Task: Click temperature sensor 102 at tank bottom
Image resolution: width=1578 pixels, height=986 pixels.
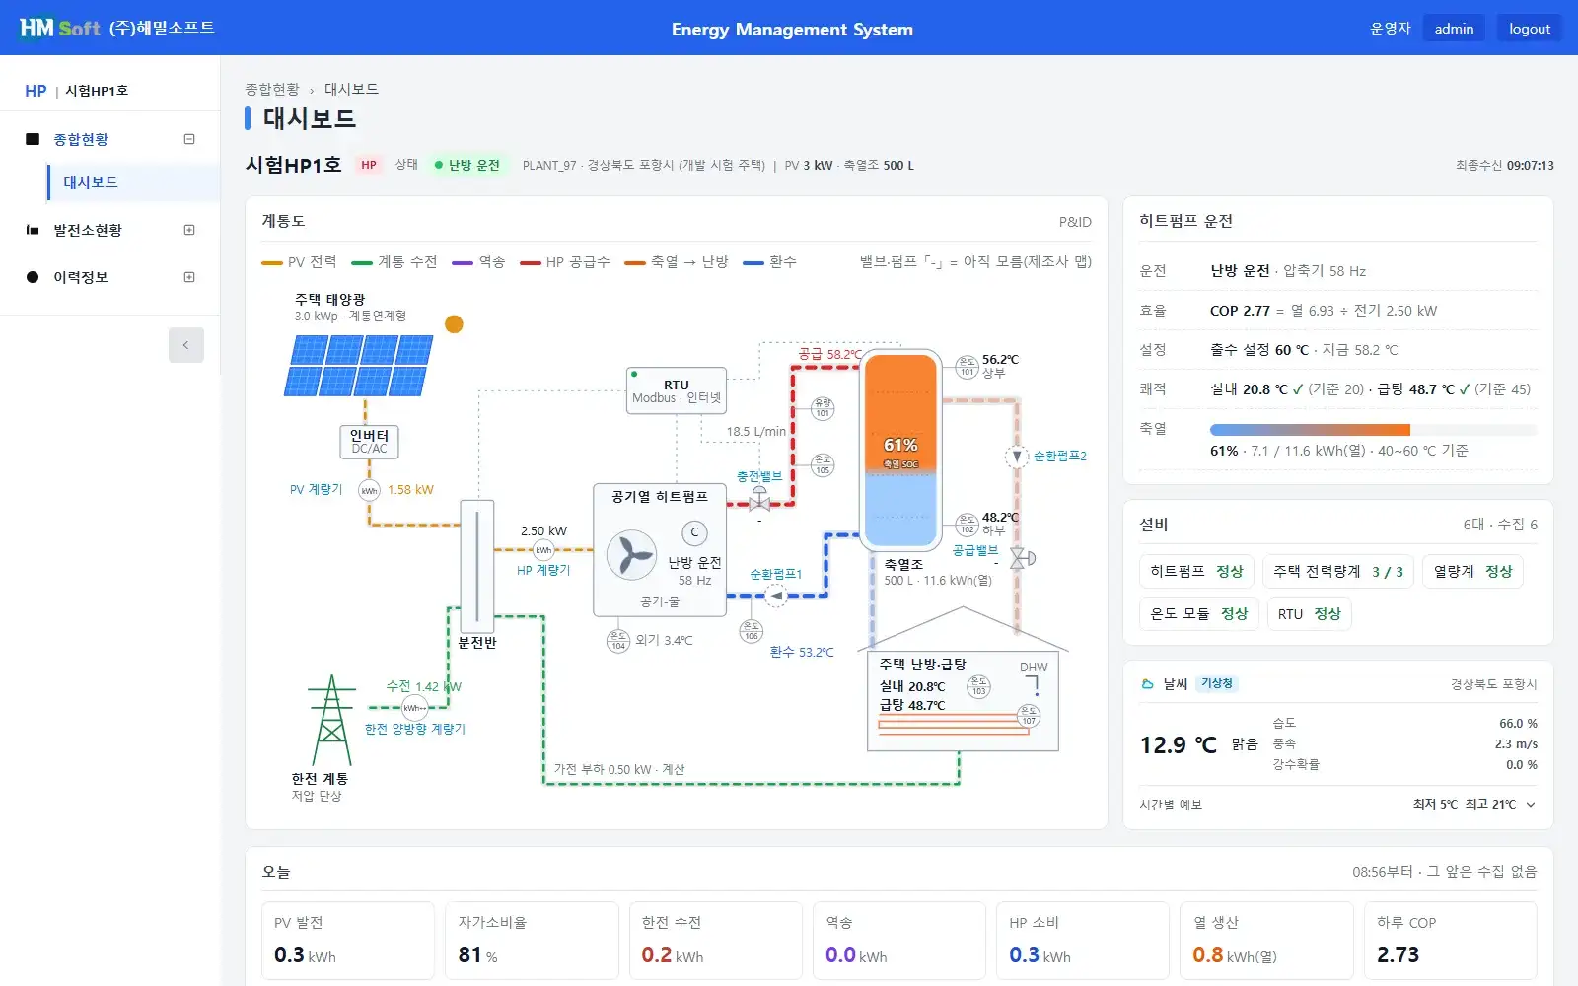Action: coord(968,525)
